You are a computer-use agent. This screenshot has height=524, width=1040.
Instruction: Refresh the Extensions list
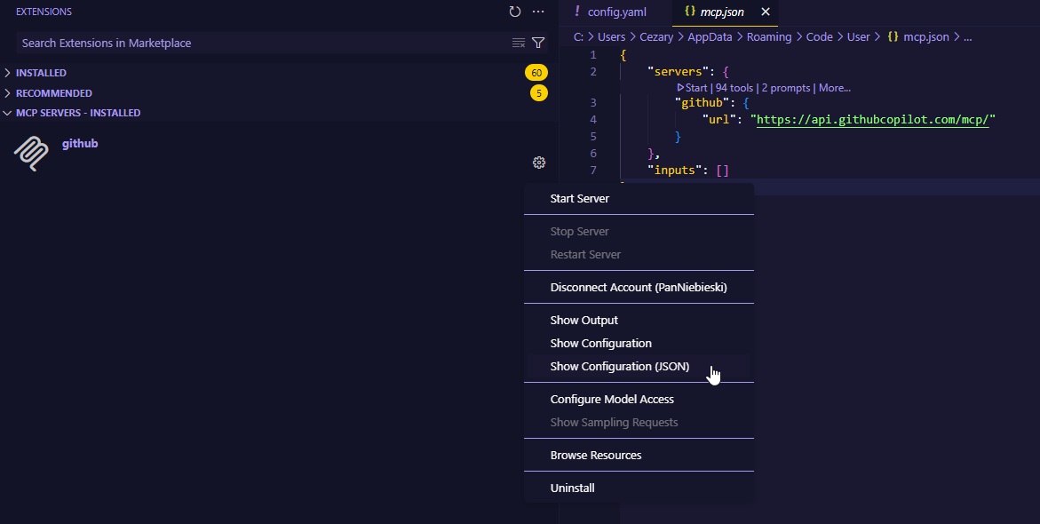click(x=515, y=12)
